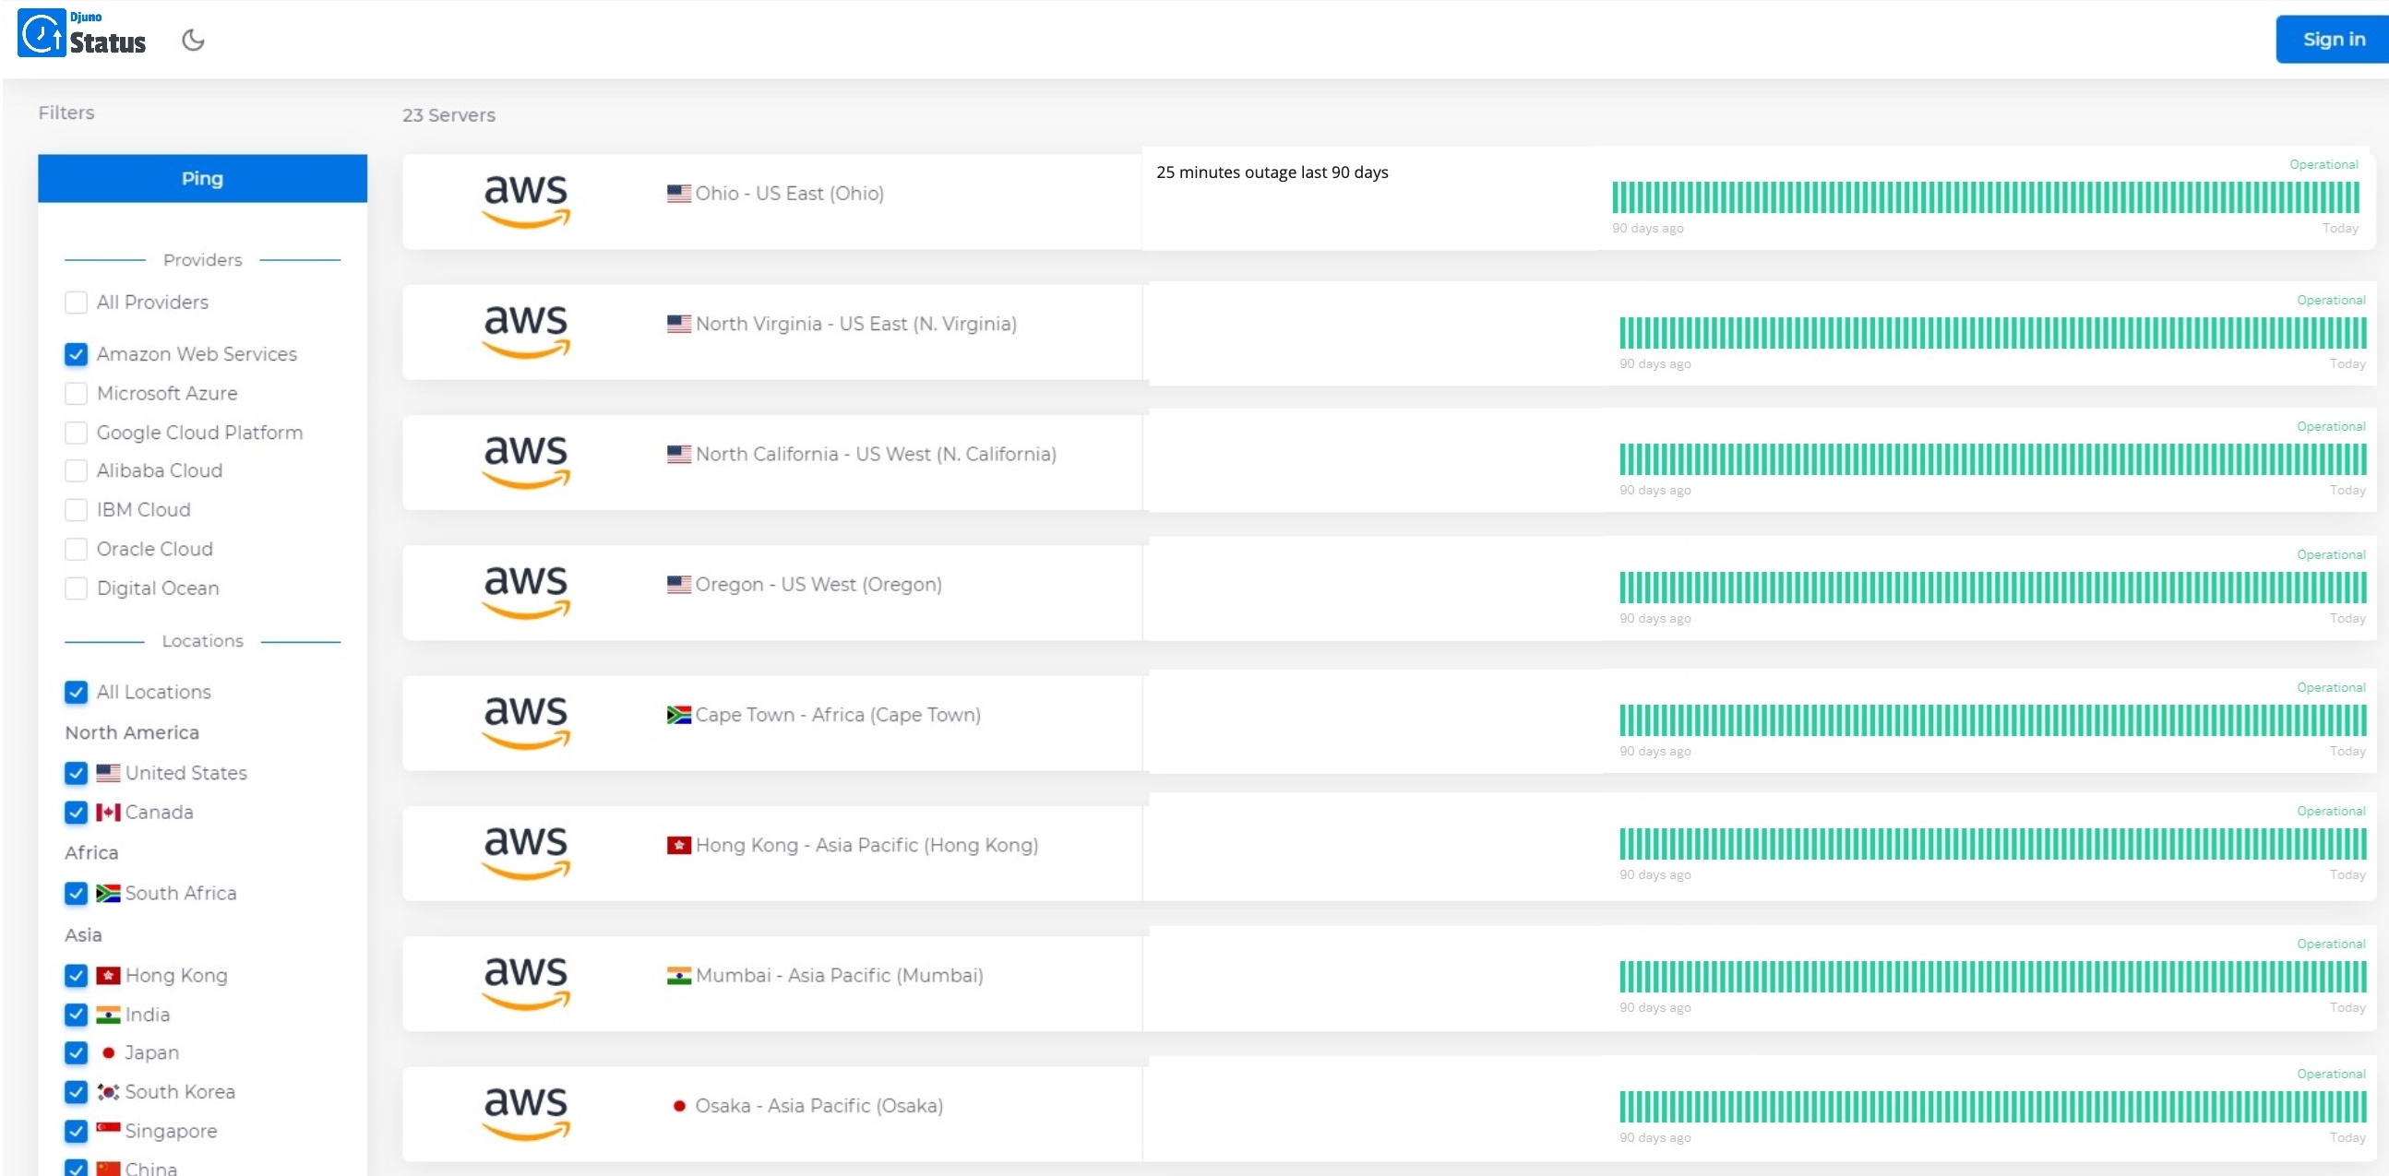Click the Canada flag in filters
2389x1176 pixels.
(109, 813)
